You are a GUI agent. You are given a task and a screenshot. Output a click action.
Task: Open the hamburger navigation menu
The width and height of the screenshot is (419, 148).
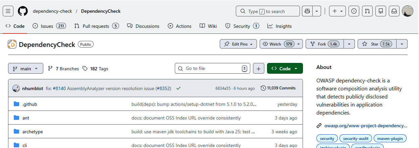[x=8, y=11]
